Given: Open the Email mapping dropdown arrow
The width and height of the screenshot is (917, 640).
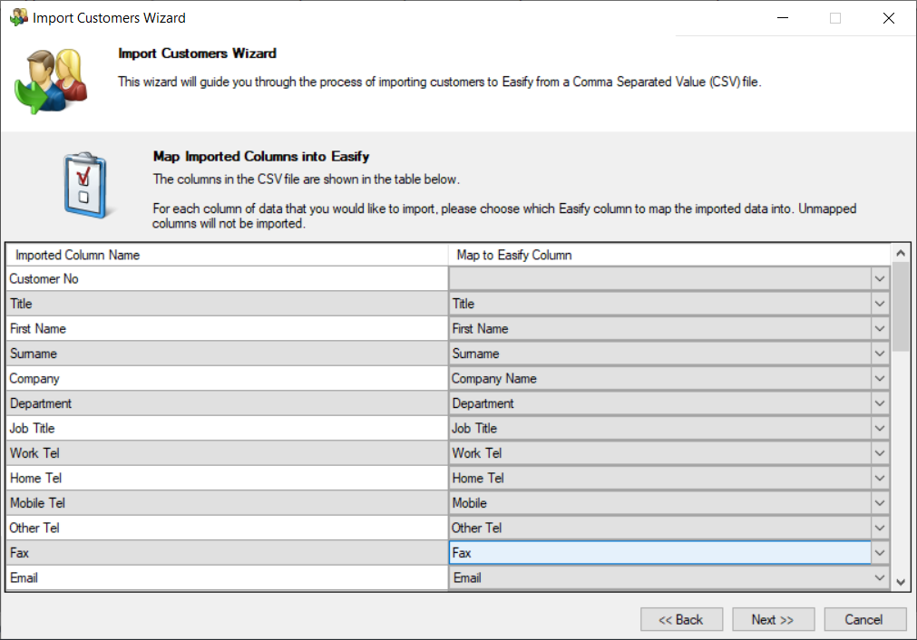Looking at the screenshot, I should click(879, 577).
